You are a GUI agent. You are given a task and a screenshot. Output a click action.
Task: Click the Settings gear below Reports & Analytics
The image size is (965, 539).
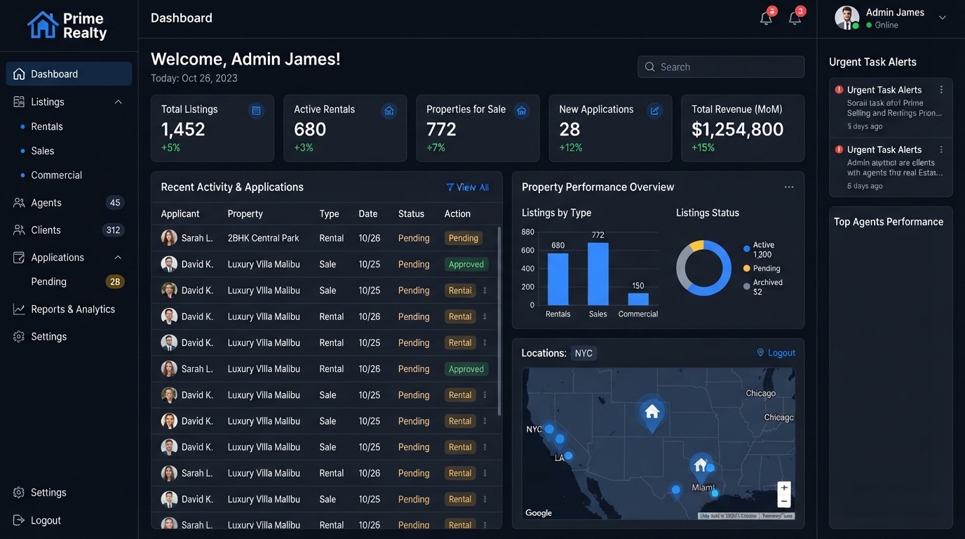click(x=19, y=337)
